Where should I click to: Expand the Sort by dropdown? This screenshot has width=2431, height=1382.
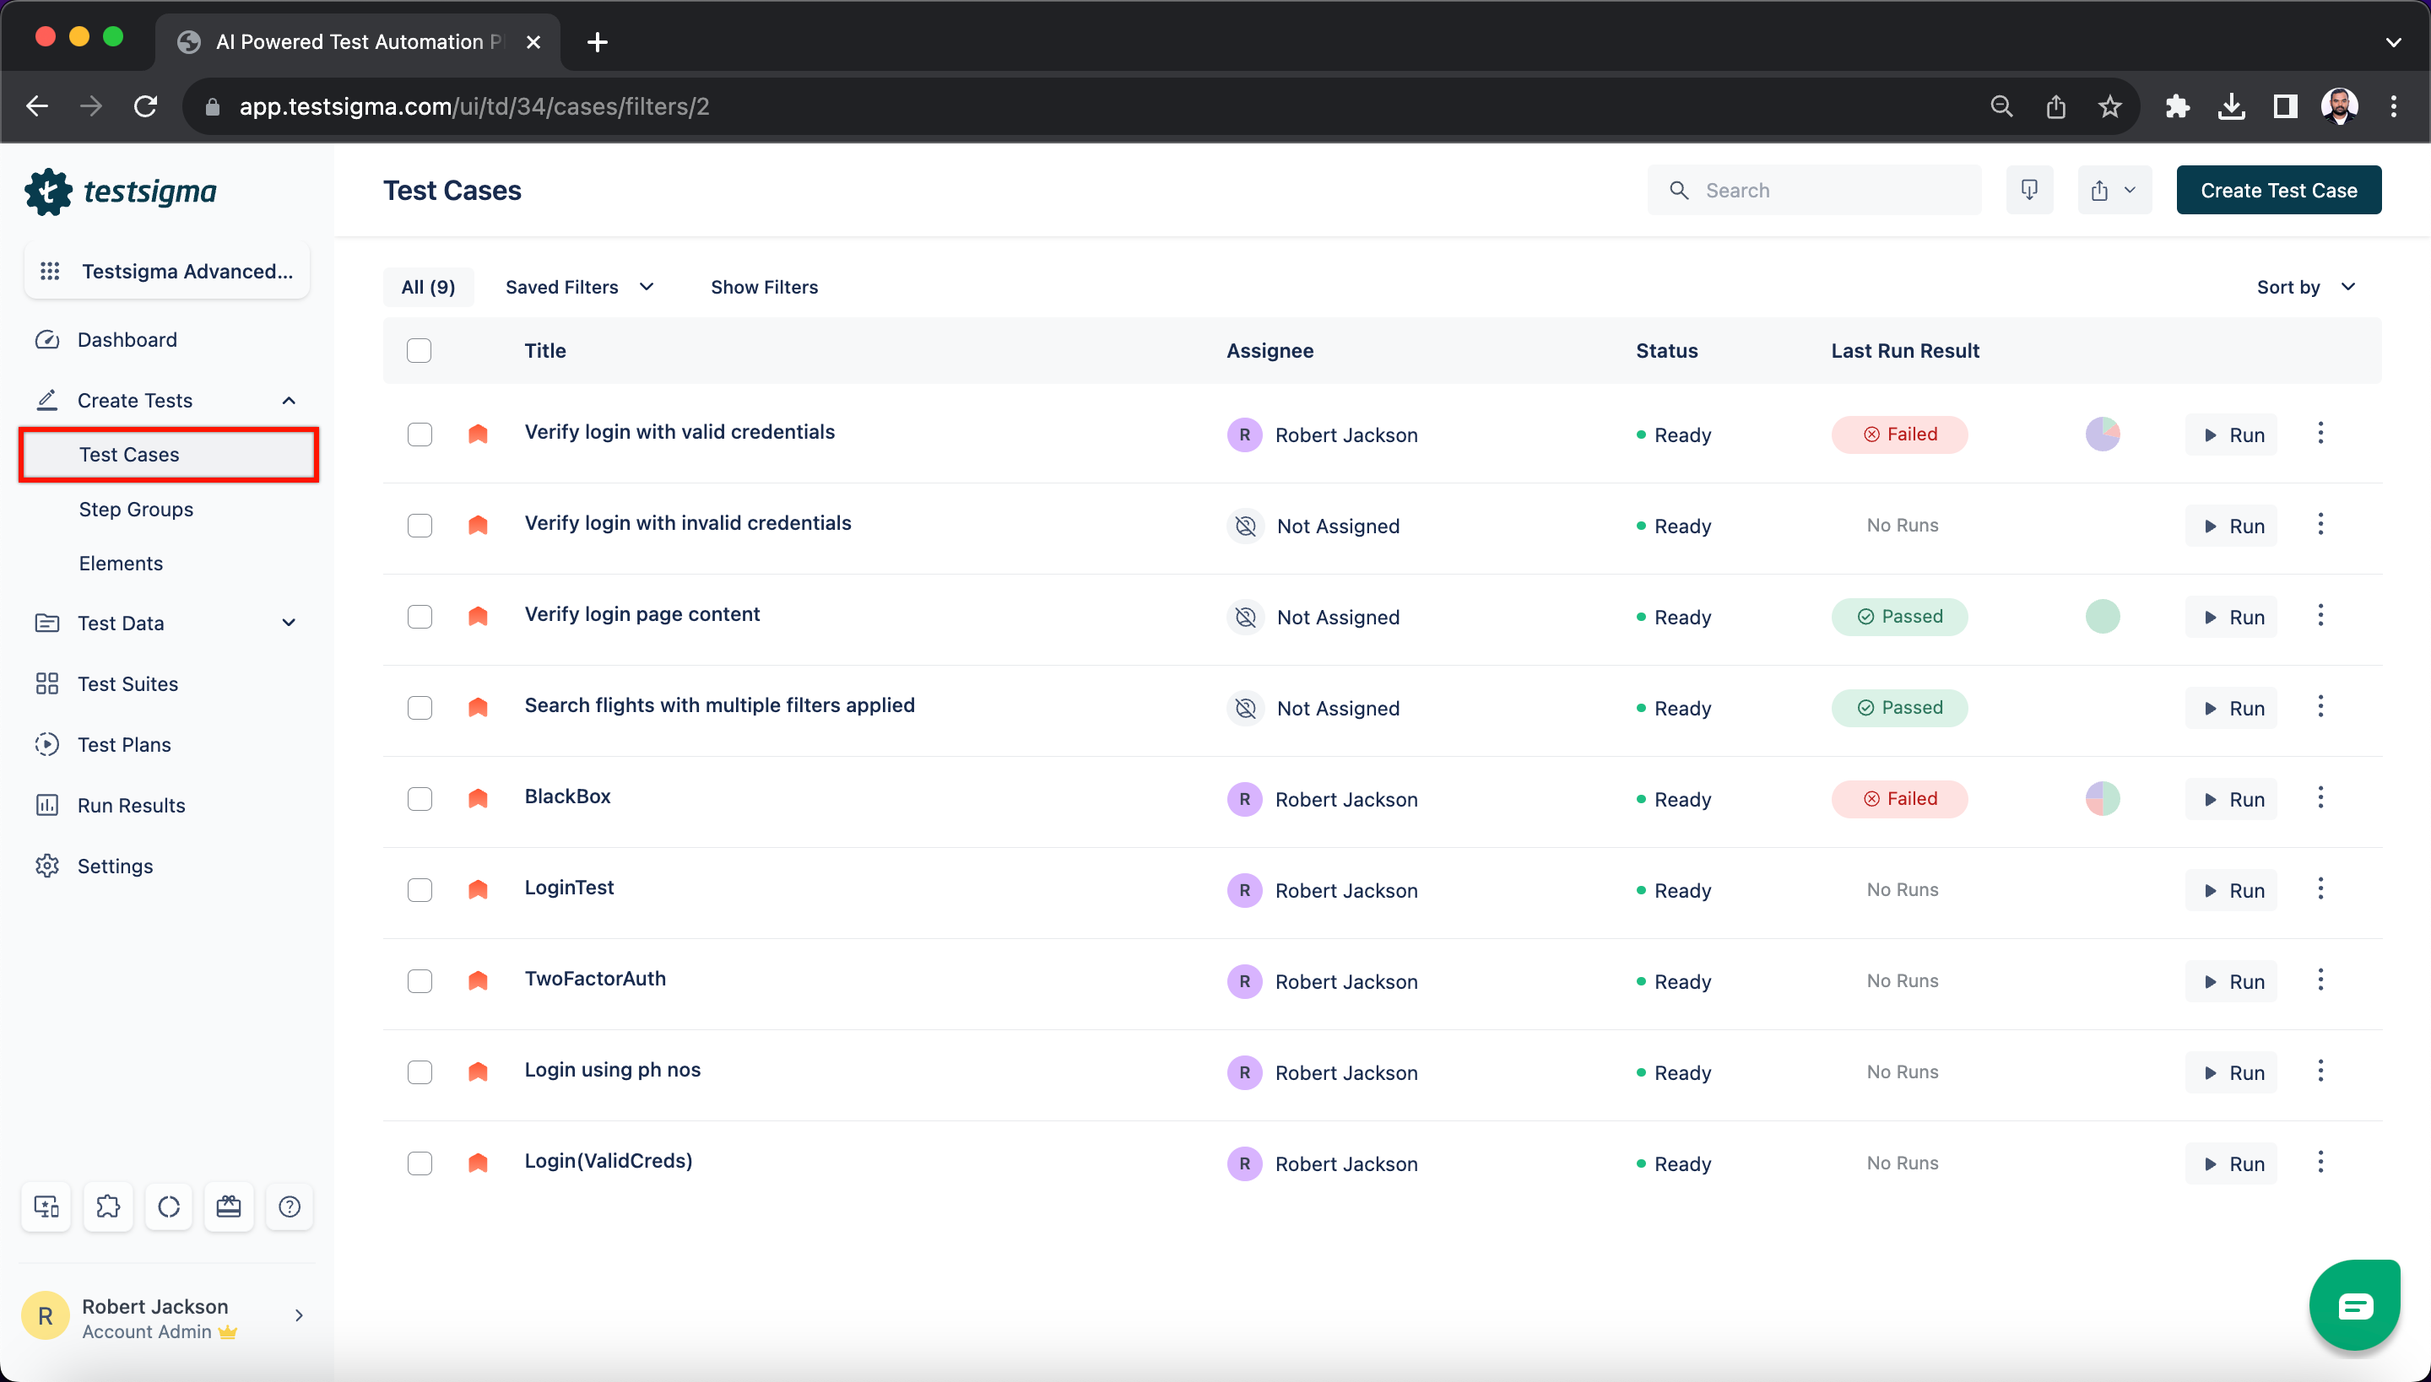coord(2309,287)
